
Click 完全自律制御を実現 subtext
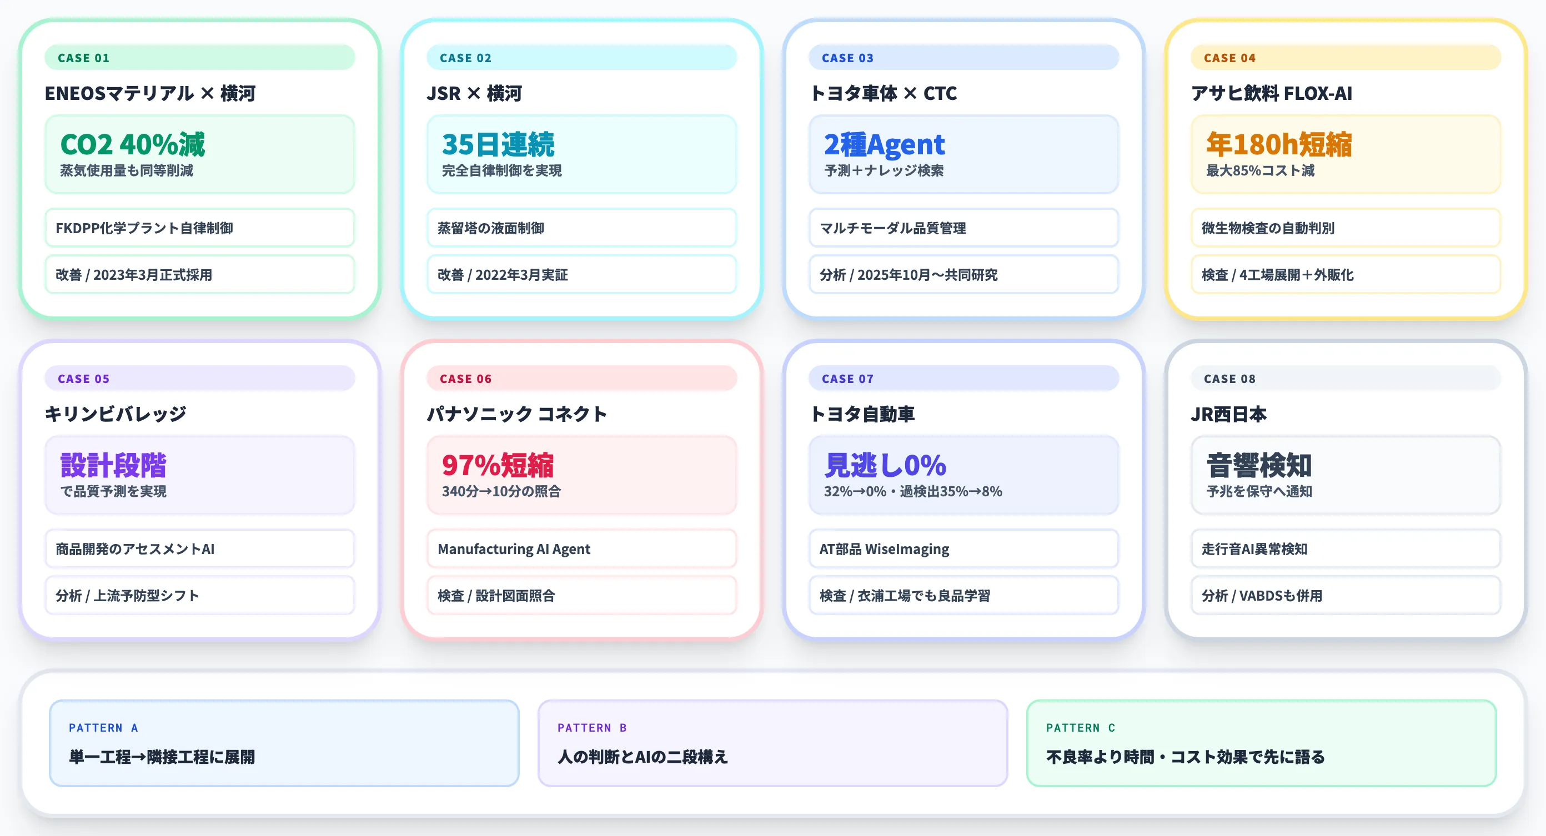coord(502,170)
